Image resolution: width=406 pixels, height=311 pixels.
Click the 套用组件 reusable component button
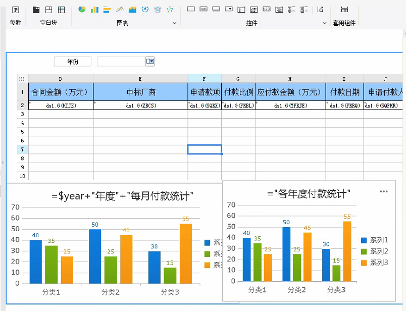344,10
